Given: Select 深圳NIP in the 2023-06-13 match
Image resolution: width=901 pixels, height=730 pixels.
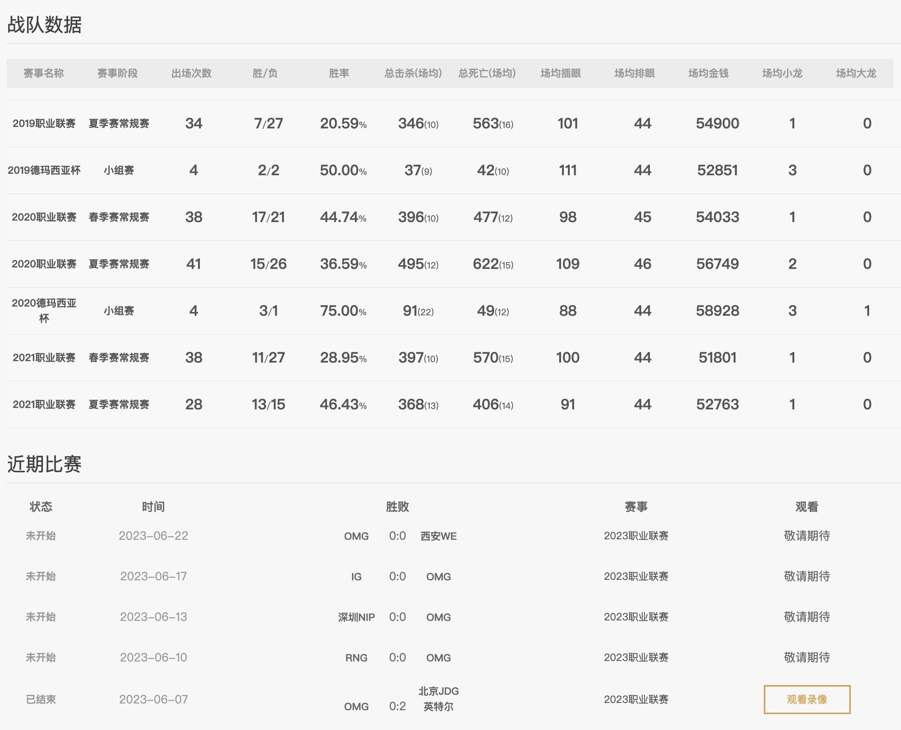Looking at the screenshot, I should pos(356,617).
